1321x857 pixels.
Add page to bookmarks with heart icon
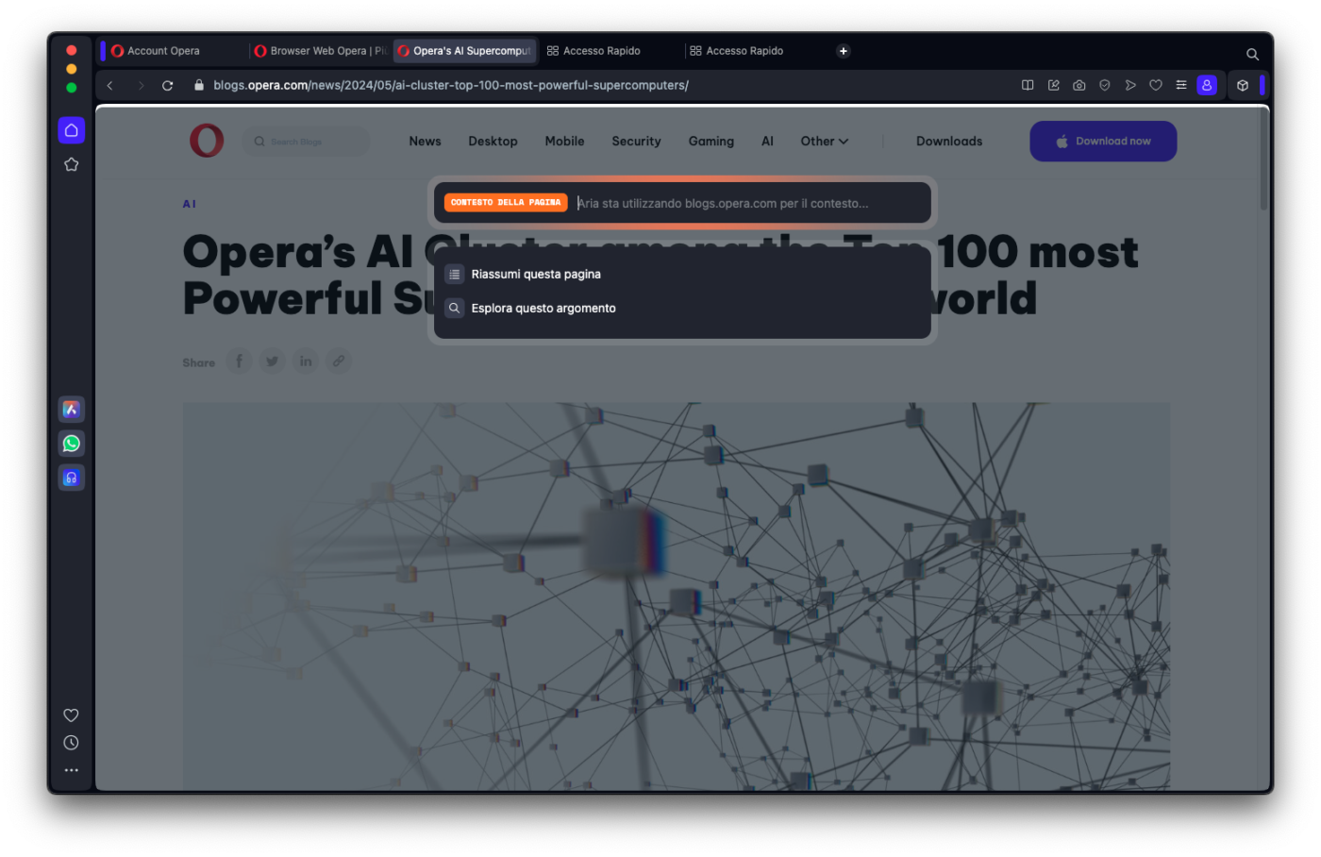pyautogui.click(x=1156, y=85)
